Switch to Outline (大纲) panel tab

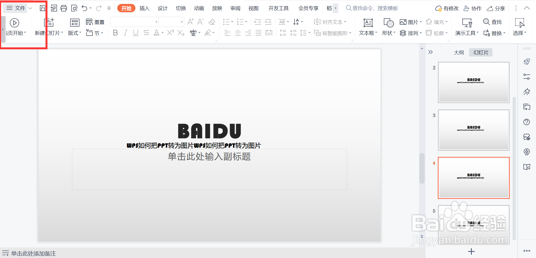(459, 52)
